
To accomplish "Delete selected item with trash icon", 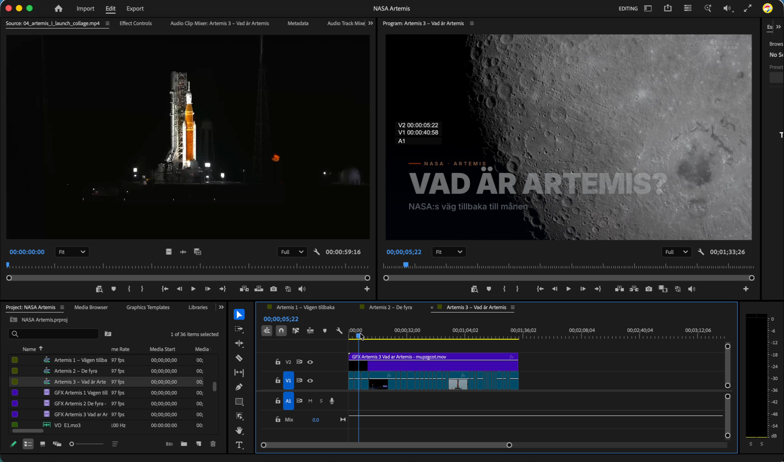I will (213, 444).
